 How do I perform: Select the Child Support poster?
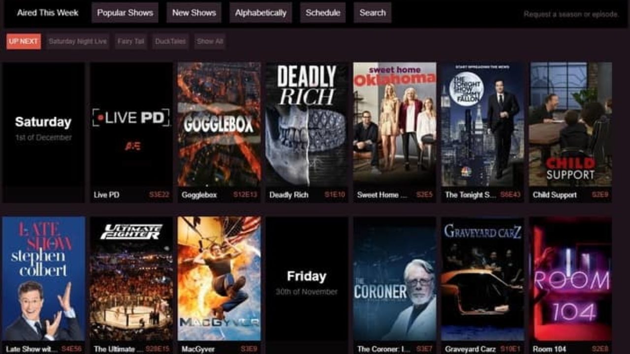[x=570, y=124]
